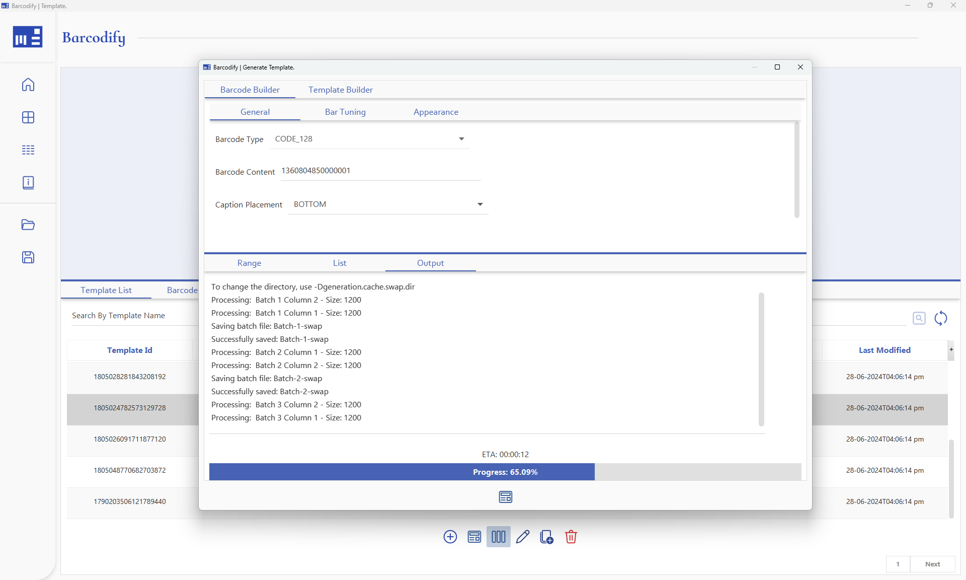Select template row 1805026091711877120

click(x=130, y=439)
